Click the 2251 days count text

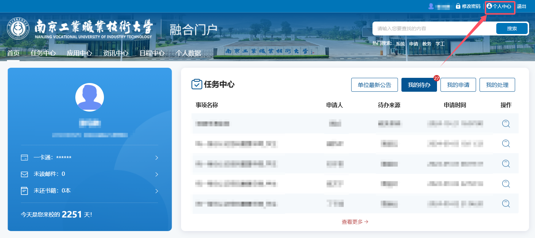point(71,214)
